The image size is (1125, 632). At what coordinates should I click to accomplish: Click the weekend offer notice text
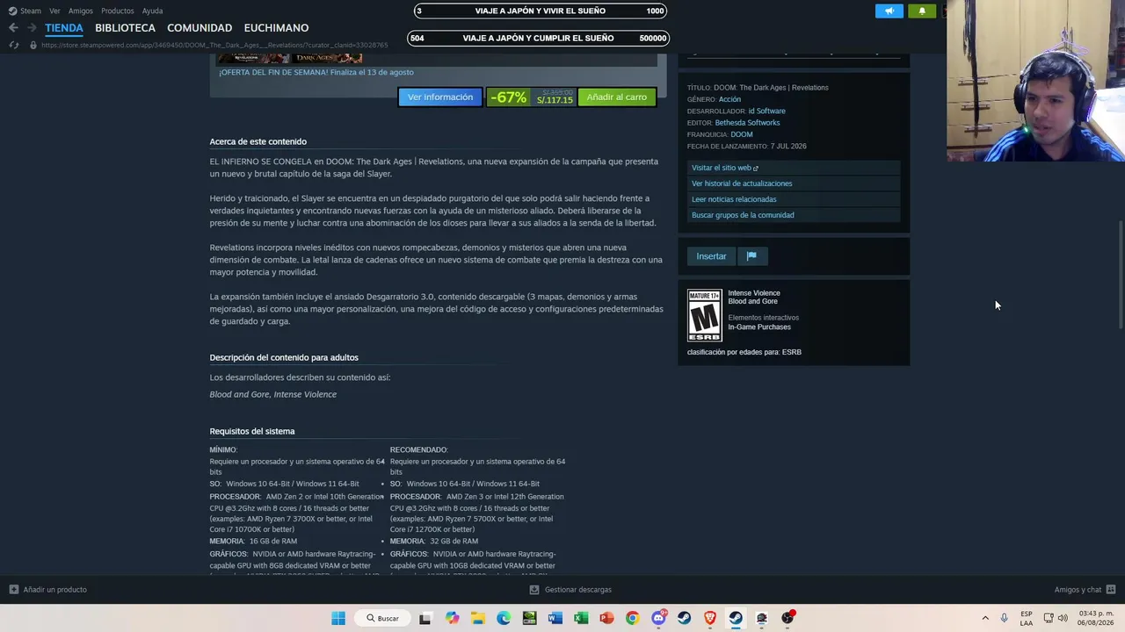coord(316,73)
